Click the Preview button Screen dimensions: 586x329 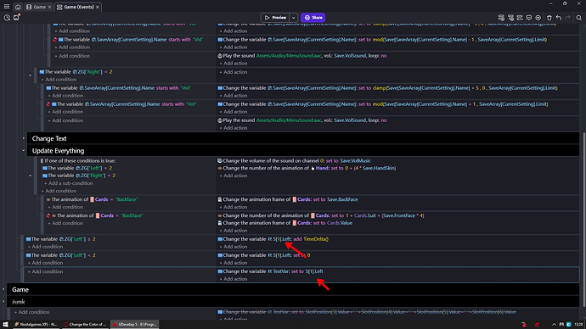point(275,18)
